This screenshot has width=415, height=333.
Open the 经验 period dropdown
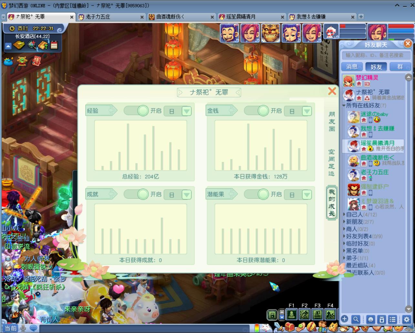[x=186, y=111]
